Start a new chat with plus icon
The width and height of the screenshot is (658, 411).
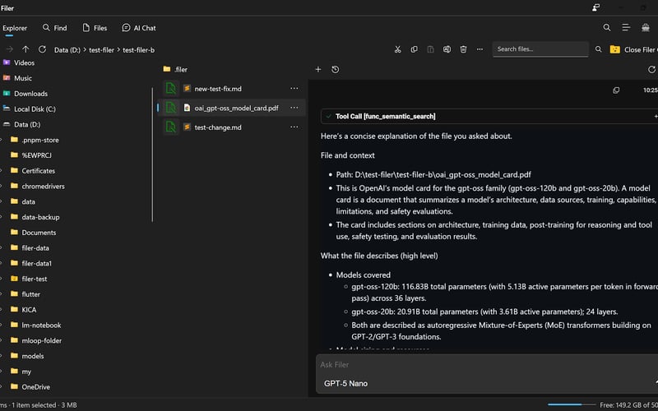[318, 70]
